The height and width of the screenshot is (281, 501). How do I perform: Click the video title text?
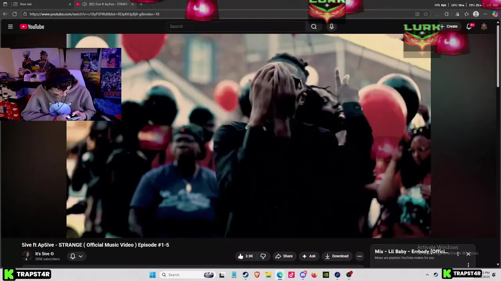coord(96,245)
